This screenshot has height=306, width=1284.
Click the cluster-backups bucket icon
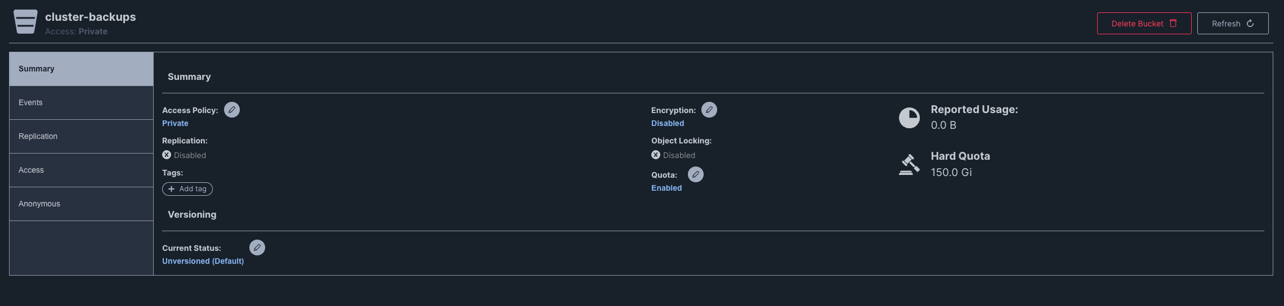25,22
